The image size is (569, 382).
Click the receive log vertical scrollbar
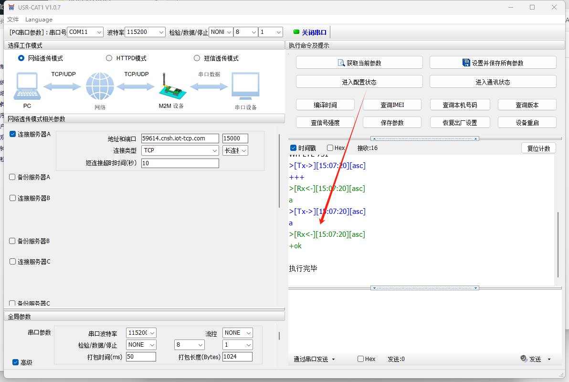[x=557, y=244]
